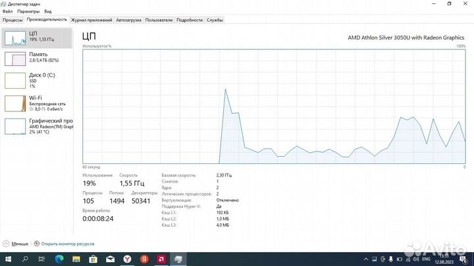Click the Меньше label
474x266 pixels.
click(20, 244)
